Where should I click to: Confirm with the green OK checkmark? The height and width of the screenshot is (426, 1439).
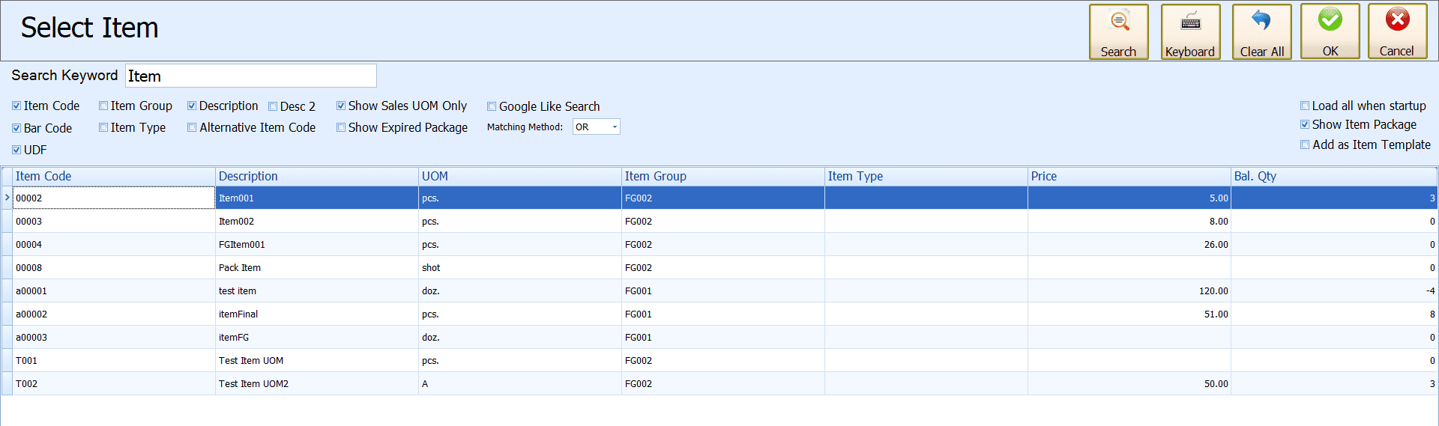(1330, 31)
